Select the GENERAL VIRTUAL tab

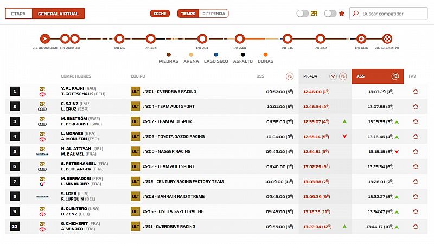tap(58, 14)
